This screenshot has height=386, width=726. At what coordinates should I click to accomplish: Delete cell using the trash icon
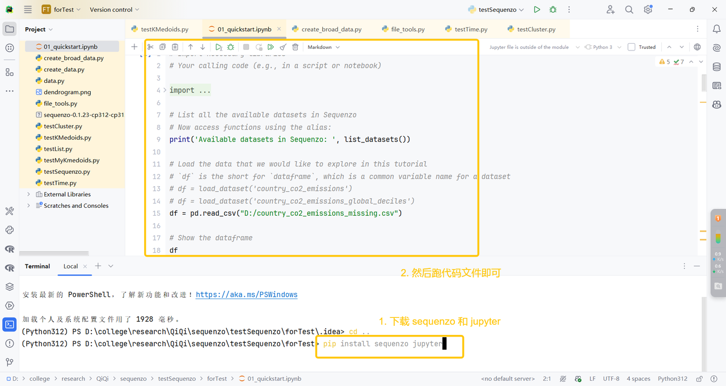coord(296,47)
